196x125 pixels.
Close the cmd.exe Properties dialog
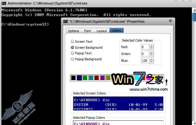170,21
